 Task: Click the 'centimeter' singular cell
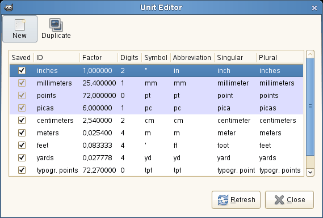(234, 121)
